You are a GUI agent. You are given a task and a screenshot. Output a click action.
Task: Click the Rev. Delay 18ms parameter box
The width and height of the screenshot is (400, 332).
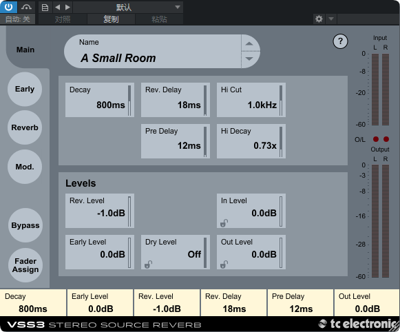coord(176,100)
